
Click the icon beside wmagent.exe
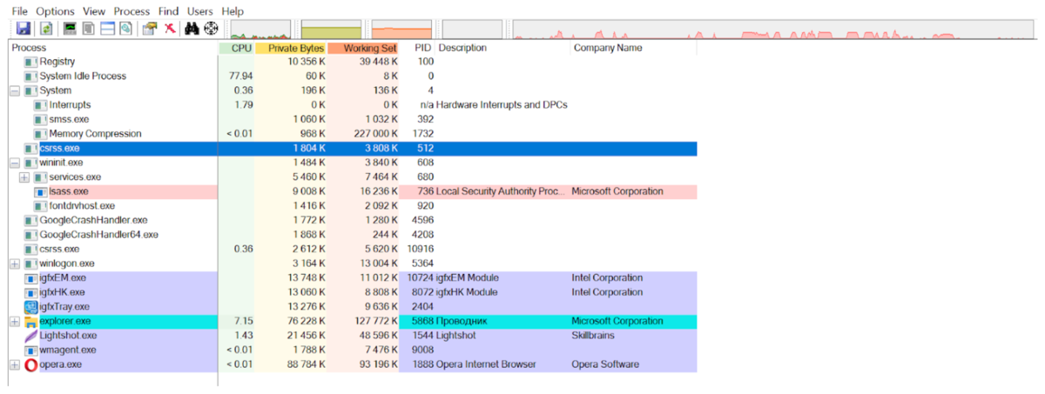[30, 351]
